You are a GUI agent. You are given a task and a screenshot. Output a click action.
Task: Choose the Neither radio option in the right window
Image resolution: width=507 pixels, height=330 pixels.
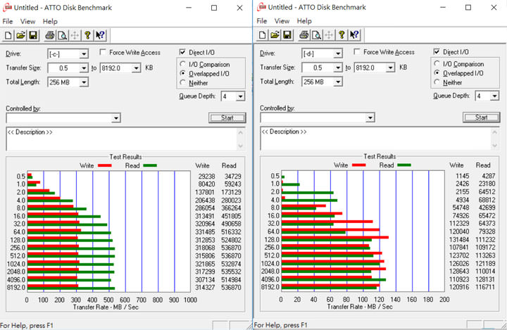tap(437, 82)
